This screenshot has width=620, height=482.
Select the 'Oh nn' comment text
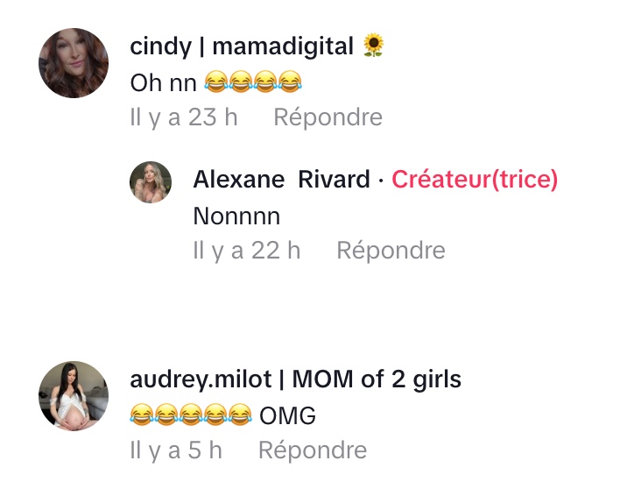[x=163, y=82]
